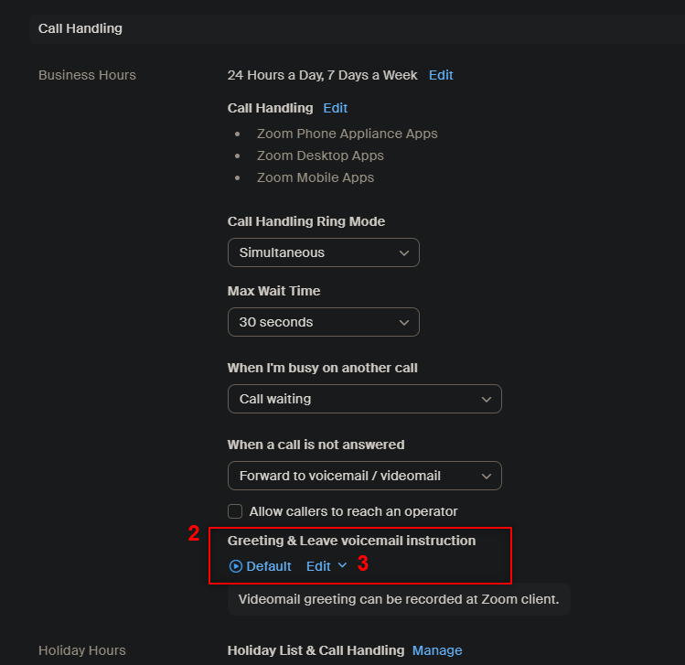Click Zoom Desktop Apps list entry
Image resolution: width=685 pixels, height=665 pixels.
click(320, 156)
